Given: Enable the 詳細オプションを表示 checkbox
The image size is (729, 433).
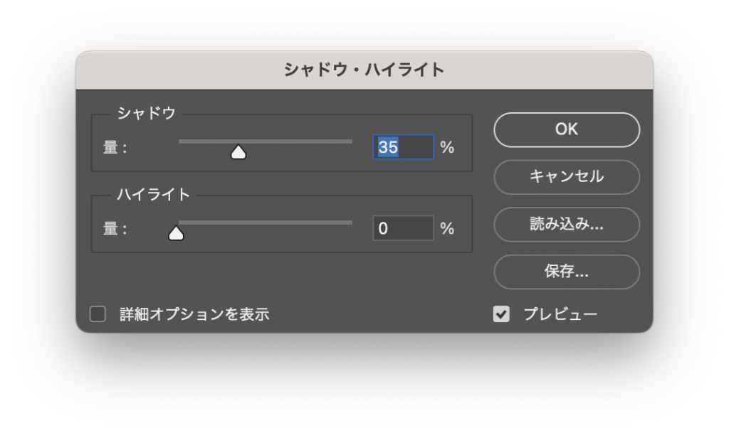Looking at the screenshot, I should pyautogui.click(x=98, y=314).
